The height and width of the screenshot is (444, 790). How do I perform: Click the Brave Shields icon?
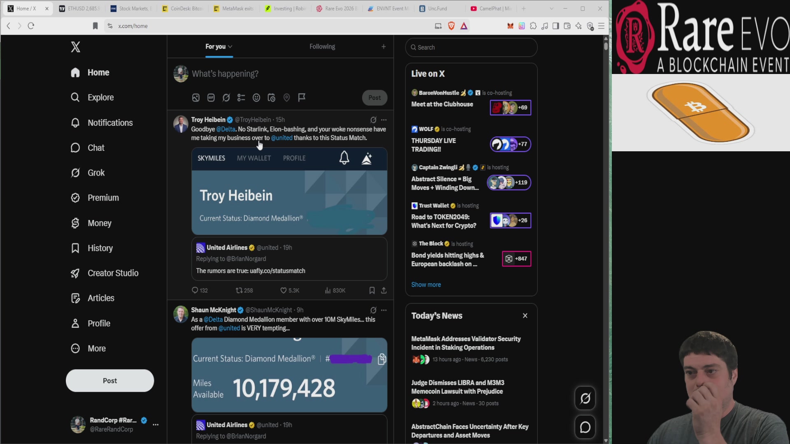451,26
